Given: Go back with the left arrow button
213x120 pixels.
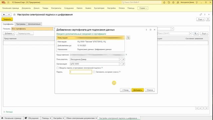Looking at the screenshot, I should pyautogui.click(x=4, y=14).
